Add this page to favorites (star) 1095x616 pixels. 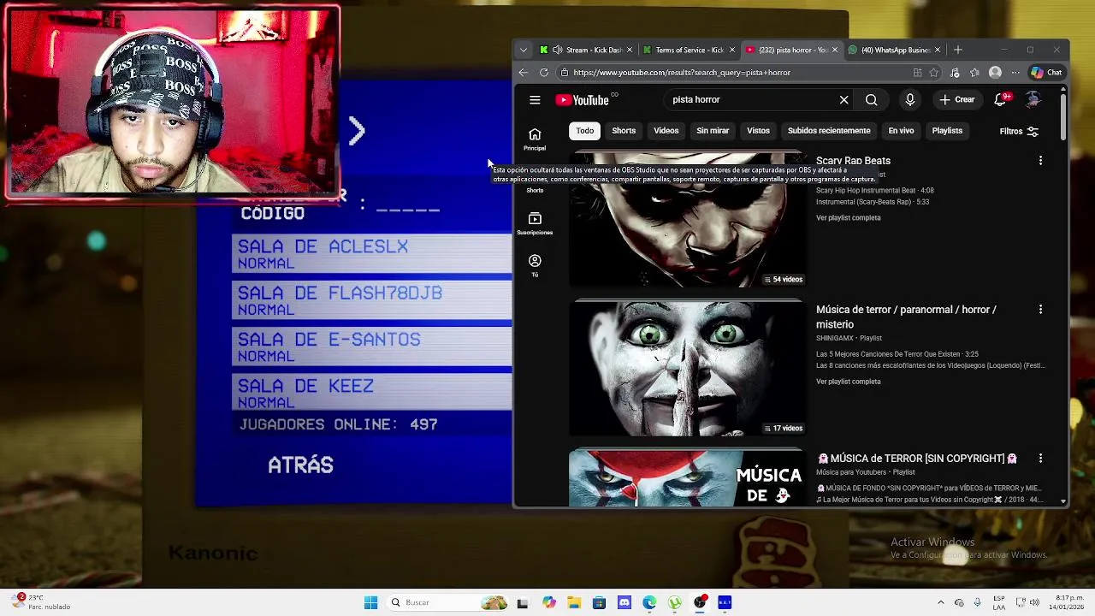pyautogui.click(x=934, y=73)
